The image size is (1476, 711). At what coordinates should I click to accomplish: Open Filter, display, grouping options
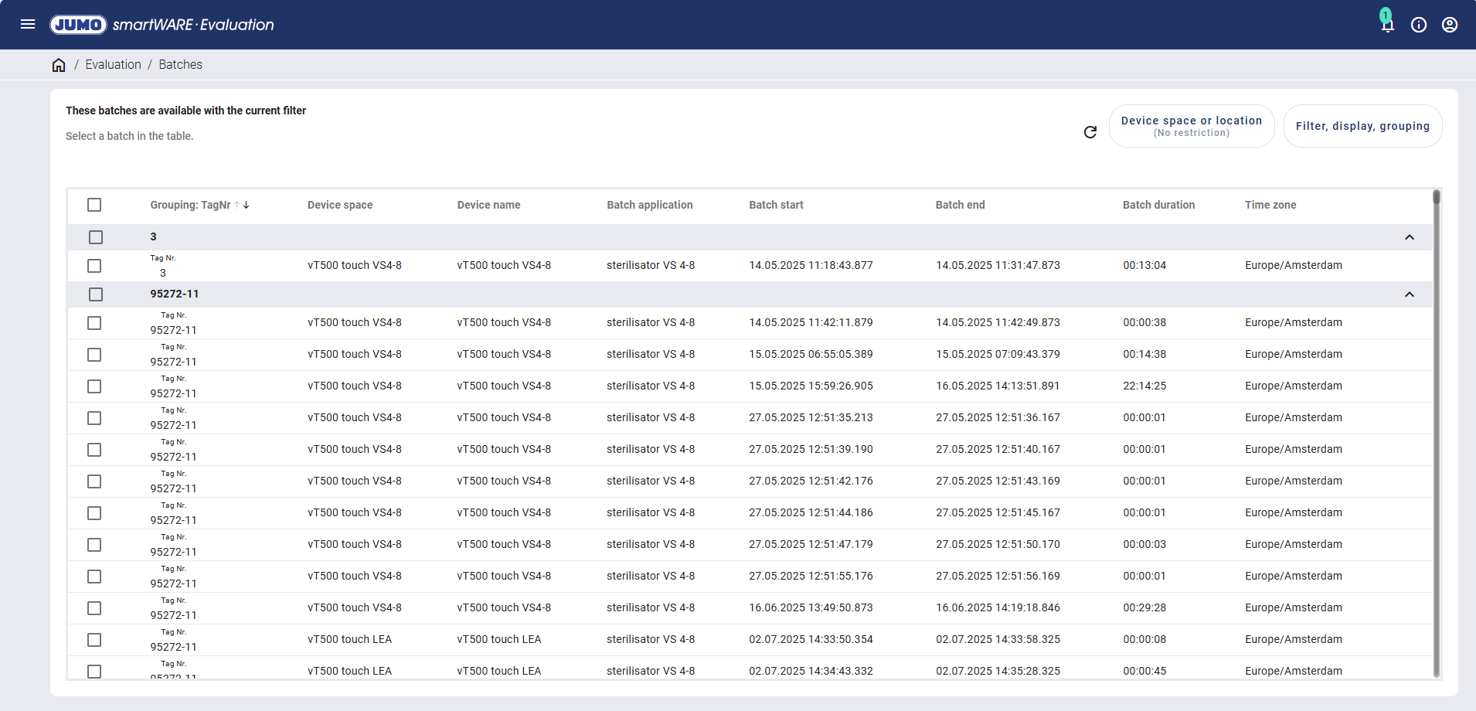(x=1362, y=126)
